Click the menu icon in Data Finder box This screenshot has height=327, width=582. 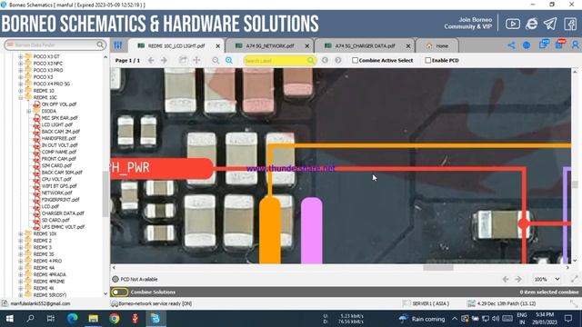(x=10, y=45)
